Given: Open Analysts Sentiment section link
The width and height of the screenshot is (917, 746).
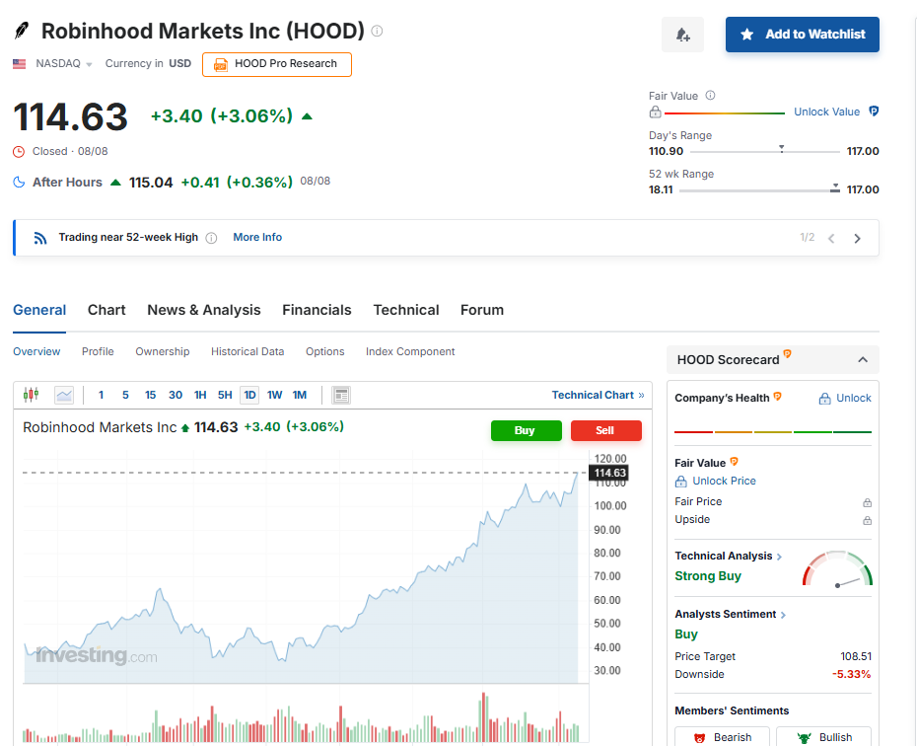Looking at the screenshot, I should [x=730, y=615].
